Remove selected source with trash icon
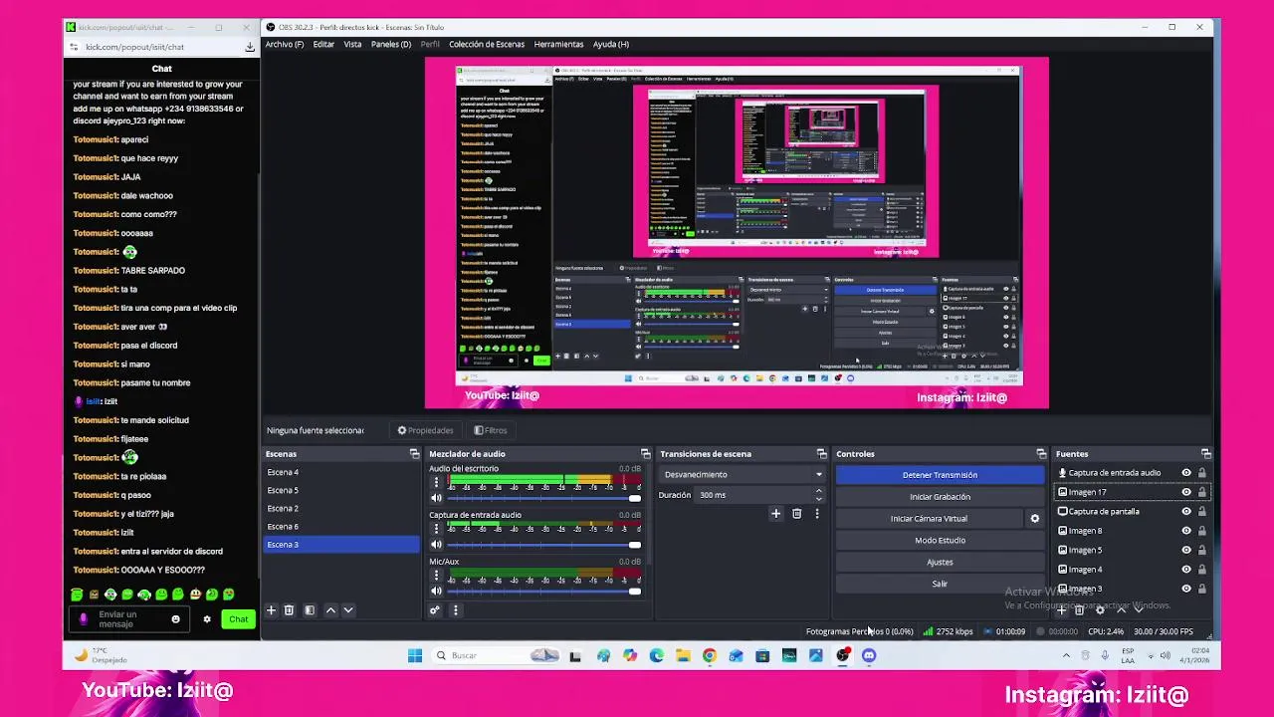This screenshot has height=717, width=1274. pos(1079,610)
